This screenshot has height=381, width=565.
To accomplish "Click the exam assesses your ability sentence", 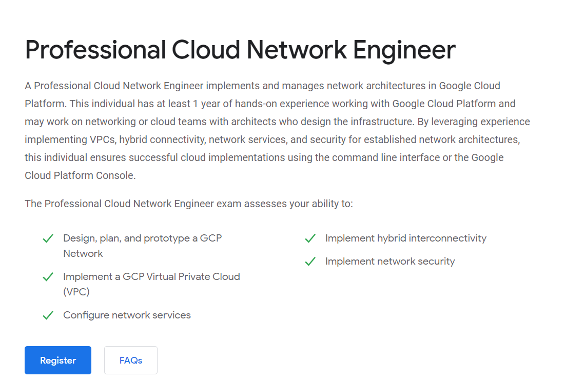I will point(189,204).
